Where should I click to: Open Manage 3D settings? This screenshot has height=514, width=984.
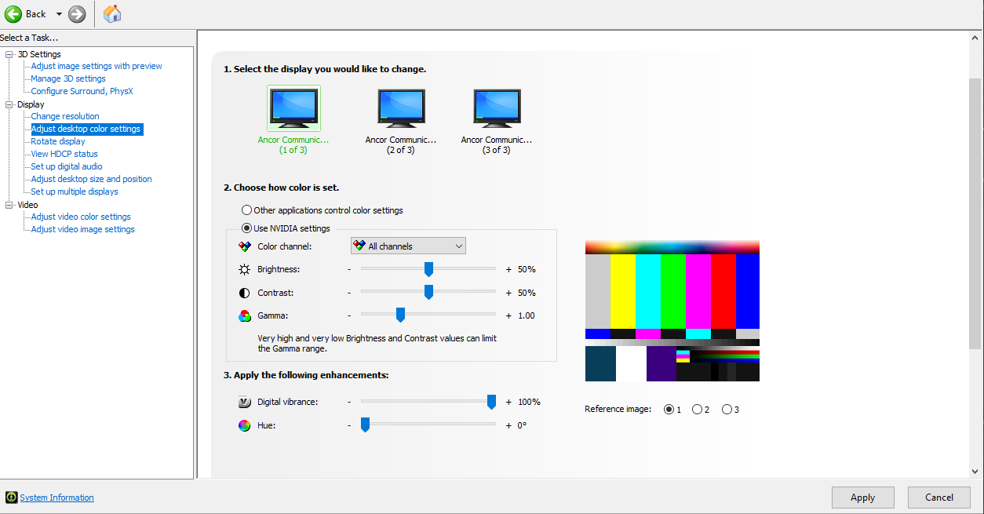(68, 78)
